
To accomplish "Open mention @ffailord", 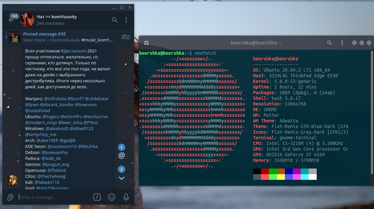I will pos(57,170).
